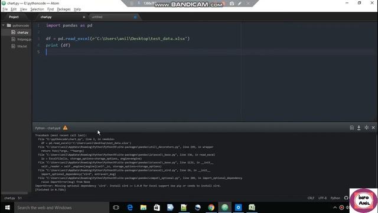The image size is (378, 213).
Task: Click the GitHub icon in status bar
Action: [346, 198]
